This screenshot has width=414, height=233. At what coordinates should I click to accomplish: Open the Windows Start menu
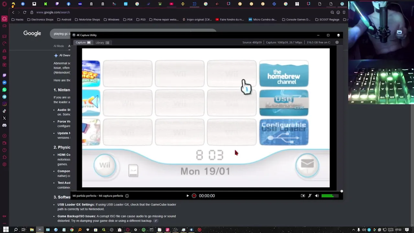(x=6, y=230)
